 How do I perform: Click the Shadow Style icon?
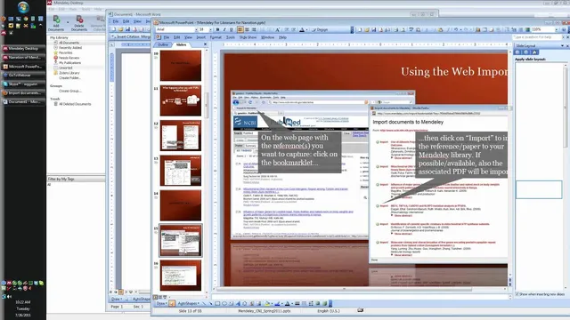click(318, 304)
